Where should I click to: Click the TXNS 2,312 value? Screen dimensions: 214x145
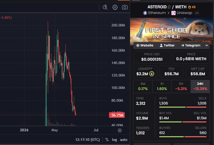point(141,103)
